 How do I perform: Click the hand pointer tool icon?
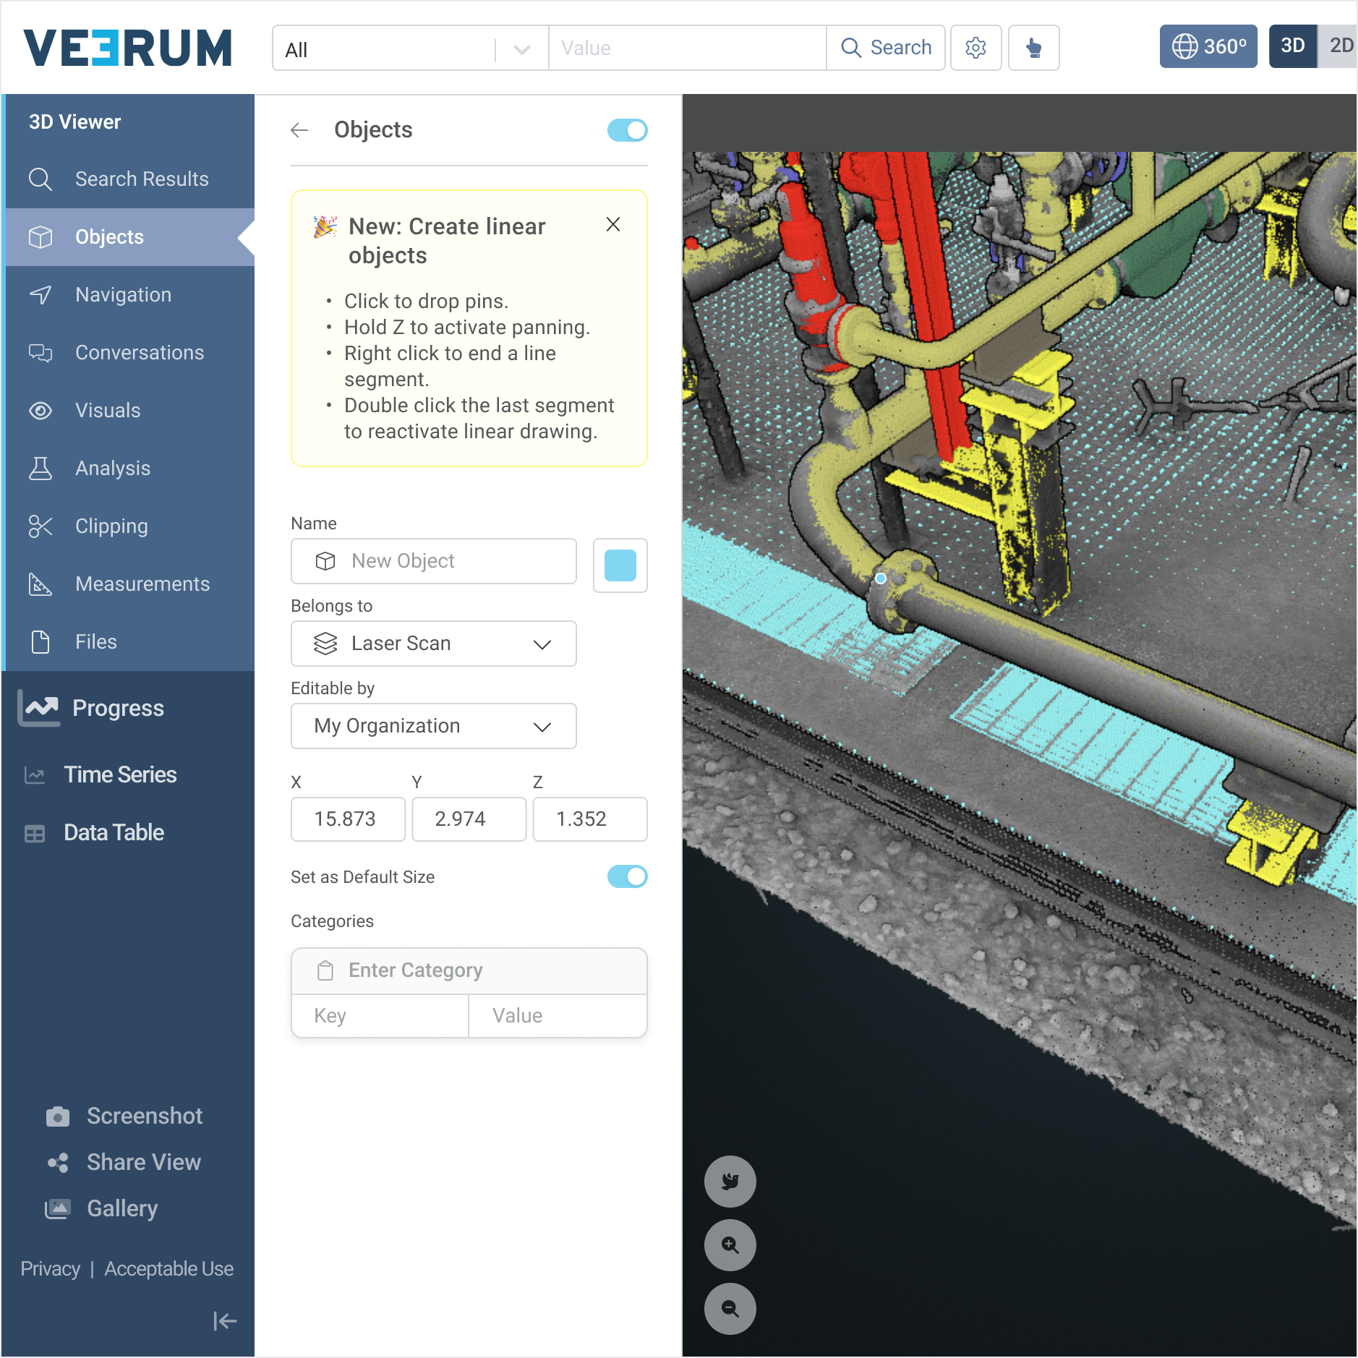pos(1033,48)
